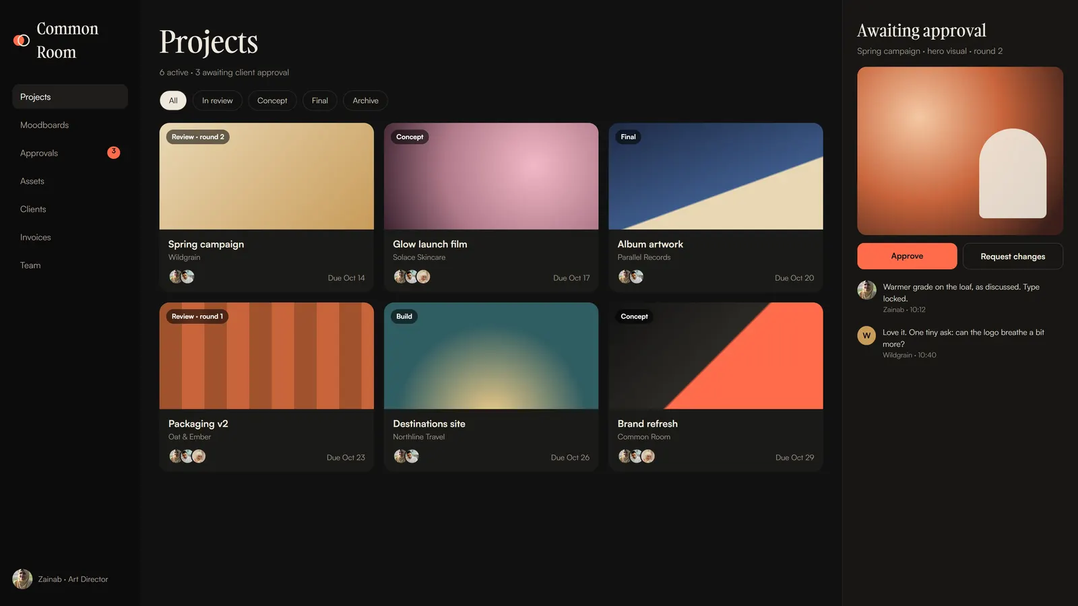Open the Approvals section
The height and width of the screenshot is (606, 1078).
click(x=70, y=153)
